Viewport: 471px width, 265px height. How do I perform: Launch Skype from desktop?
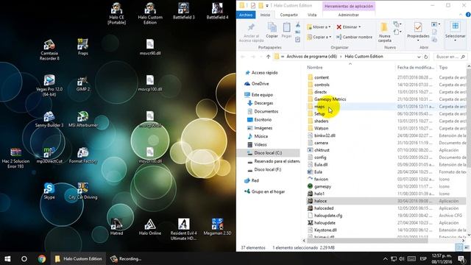coord(49,191)
